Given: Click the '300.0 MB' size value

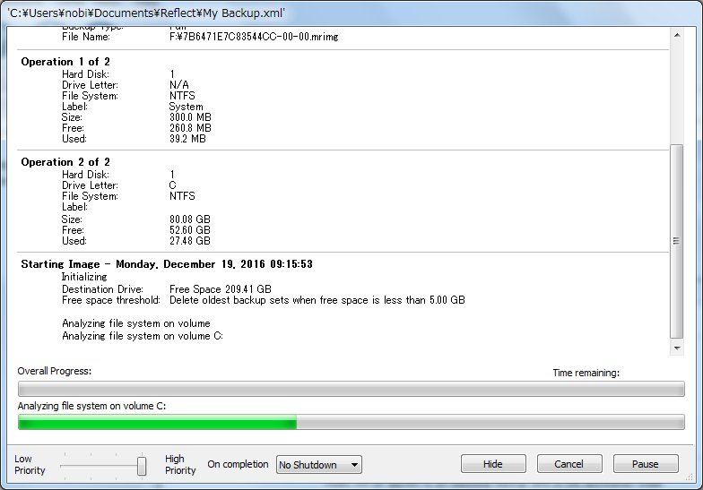Looking at the screenshot, I should click(x=190, y=117).
